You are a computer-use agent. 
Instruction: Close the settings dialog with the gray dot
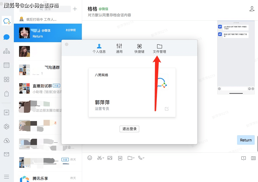tap(67, 44)
